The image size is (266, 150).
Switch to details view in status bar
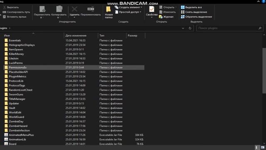coord(257,147)
